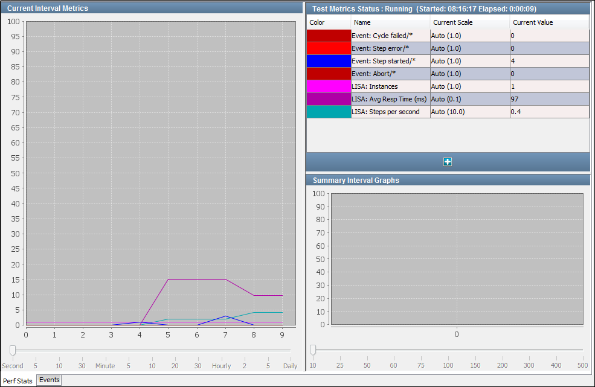Image resolution: width=595 pixels, height=387 pixels.
Task: Select the LISA: Instances metric row
Action: [390, 86]
